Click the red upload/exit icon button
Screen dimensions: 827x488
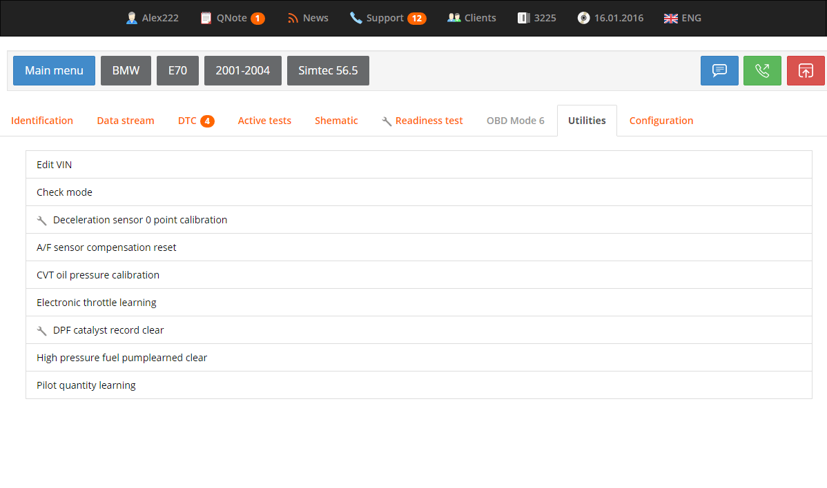coord(806,70)
